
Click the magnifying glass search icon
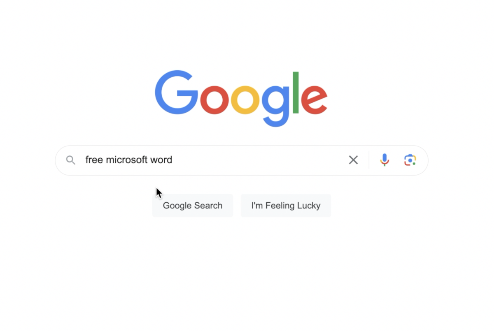71,160
